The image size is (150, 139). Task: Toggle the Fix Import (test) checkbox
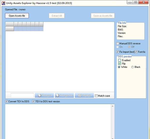117,52
